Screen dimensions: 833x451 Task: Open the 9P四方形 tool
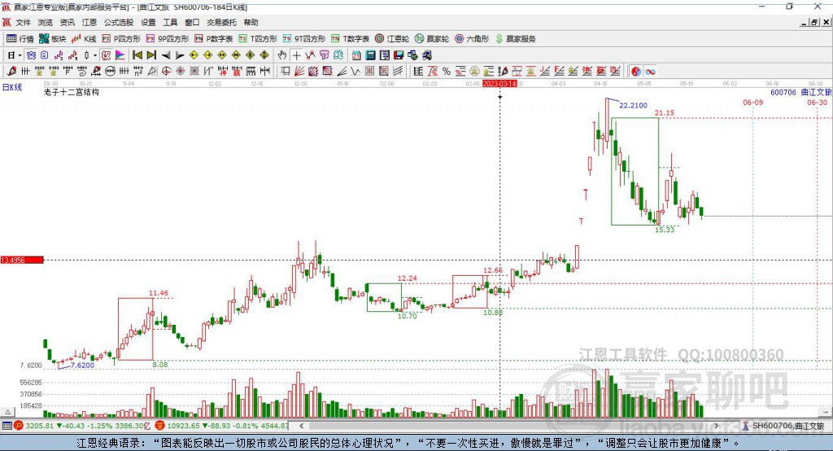click(168, 39)
